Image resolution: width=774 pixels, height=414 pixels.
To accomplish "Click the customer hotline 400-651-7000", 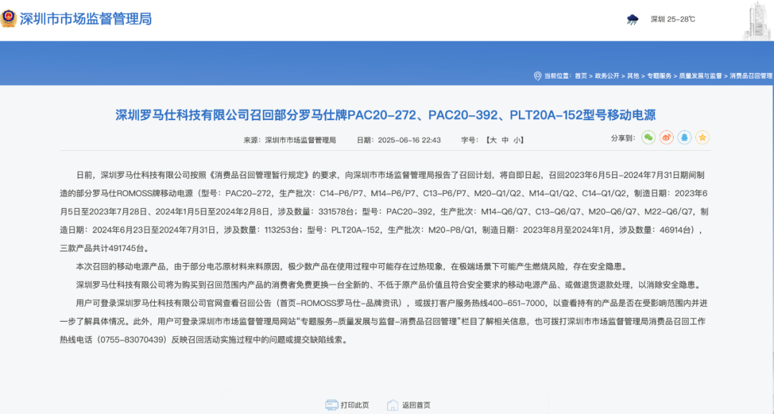I will tap(516, 303).
